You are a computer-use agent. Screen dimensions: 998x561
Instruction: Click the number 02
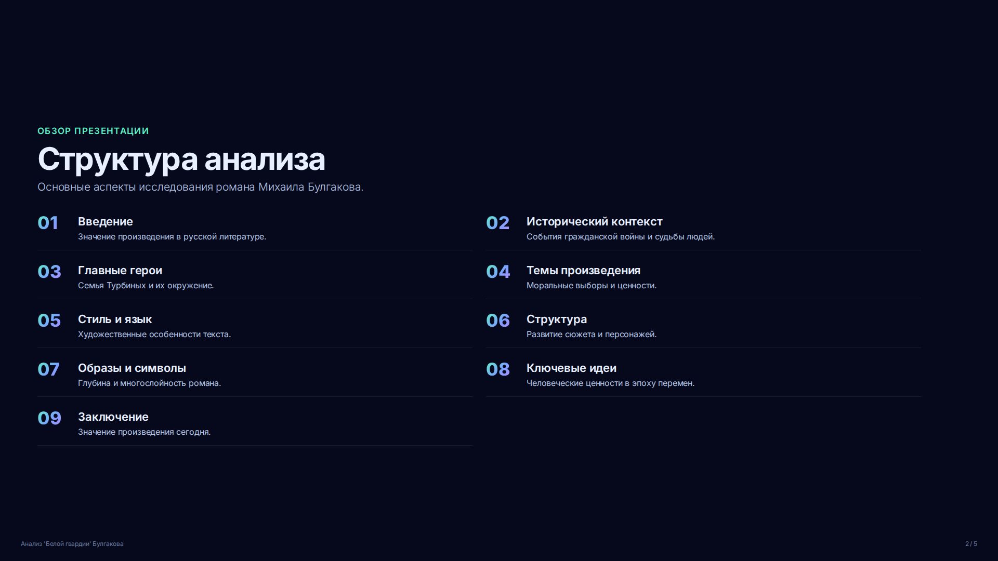pyautogui.click(x=498, y=223)
